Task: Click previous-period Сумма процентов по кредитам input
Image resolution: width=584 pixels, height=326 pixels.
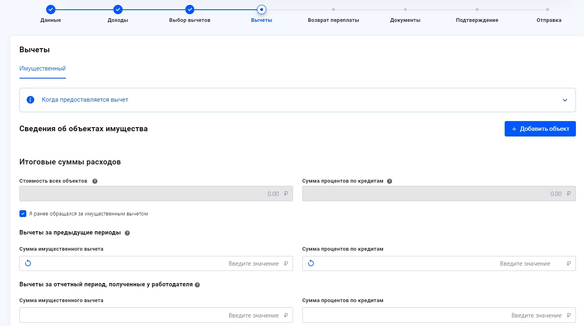Action: (x=439, y=263)
